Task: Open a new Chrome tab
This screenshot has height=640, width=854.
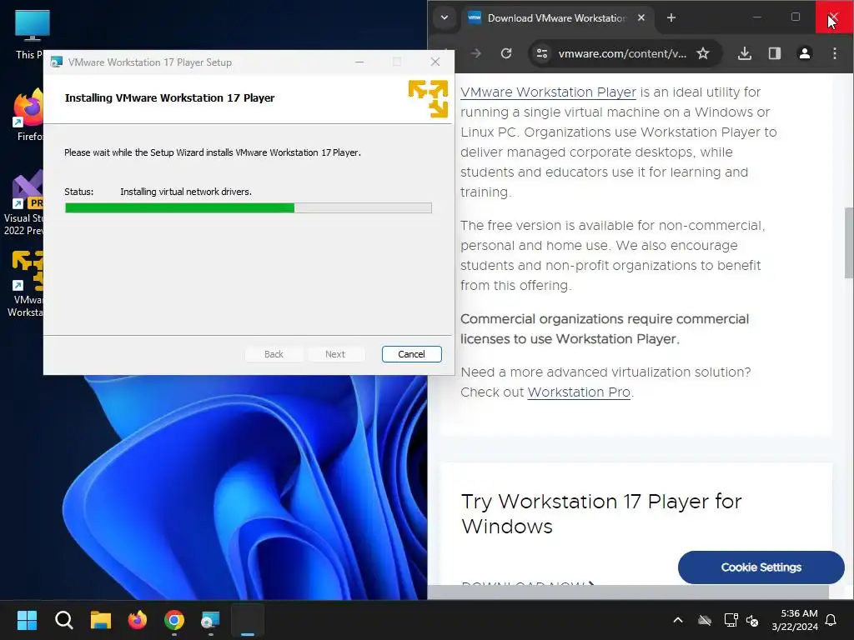Action: point(671,18)
